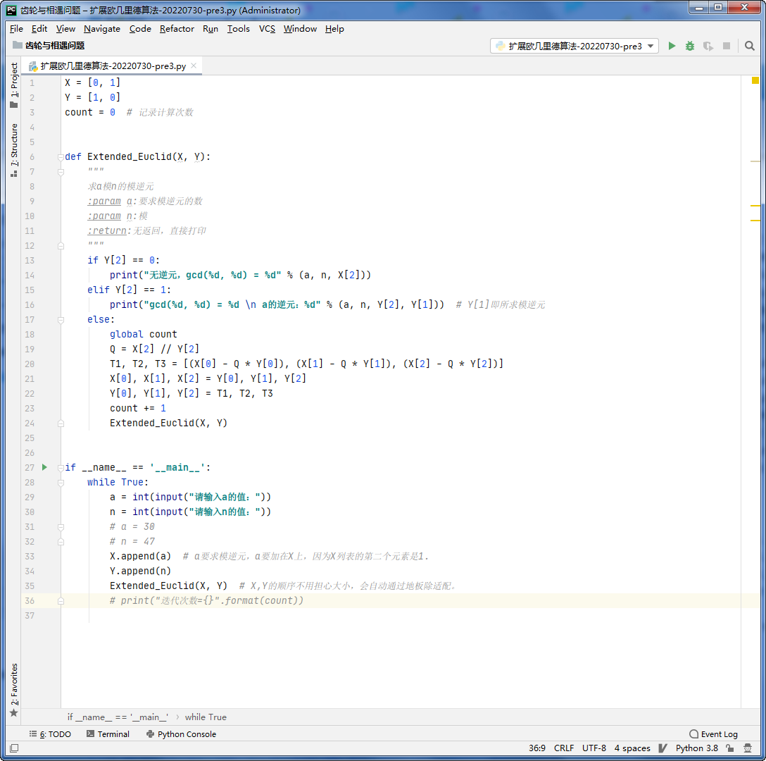Click the 'if __name__ == '__main__'' breadcrumb
The height and width of the screenshot is (761, 766).
(x=118, y=717)
